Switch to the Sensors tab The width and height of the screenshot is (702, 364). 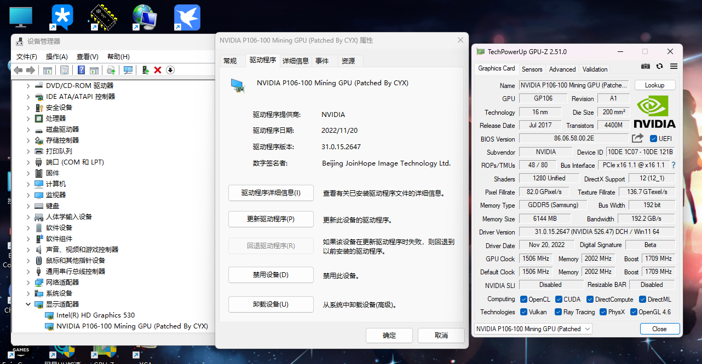click(532, 69)
